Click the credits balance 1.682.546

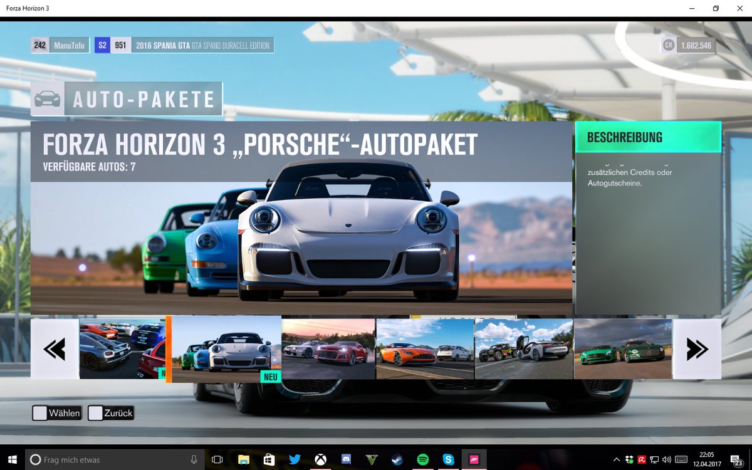pyautogui.click(x=696, y=46)
